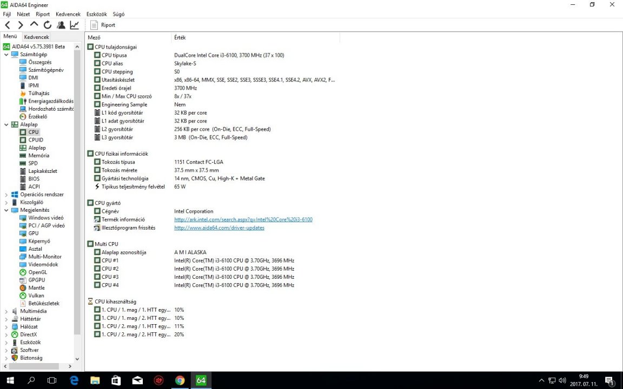Open the aida64.com driver-updates link
The image size is (623, 389).
pos(219,228)
